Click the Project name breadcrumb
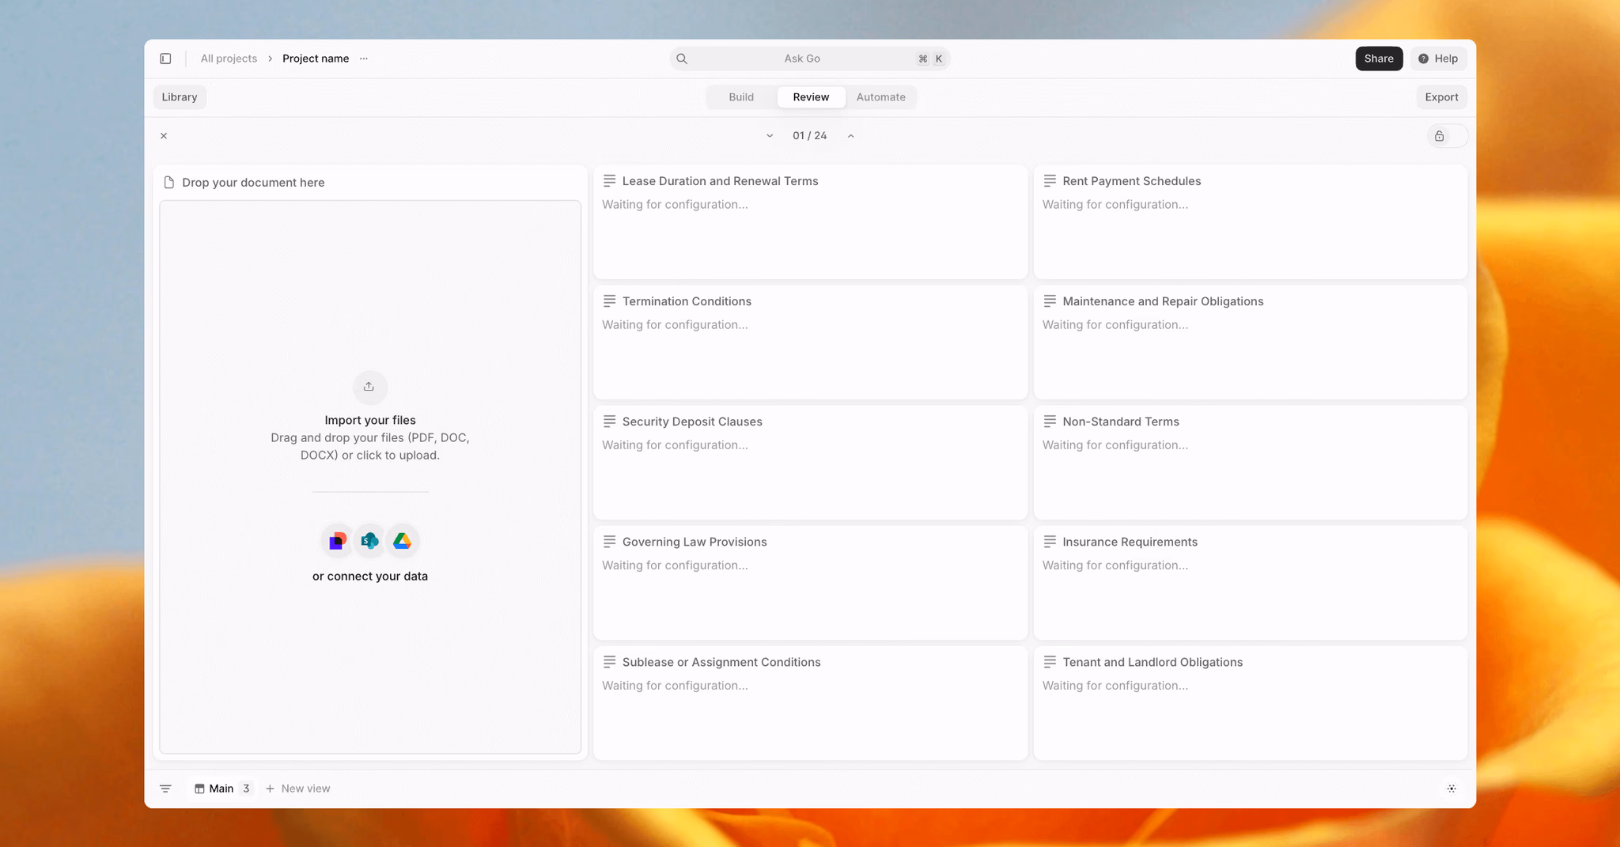This screenshot has width=1620, height=847. [x=316, y=59]
